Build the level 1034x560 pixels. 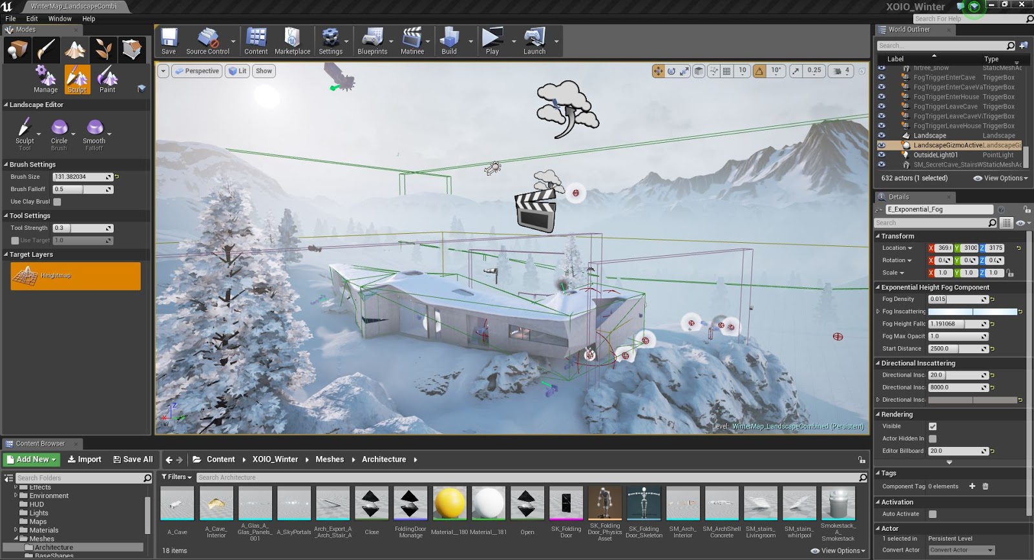[x=449, y=41]
